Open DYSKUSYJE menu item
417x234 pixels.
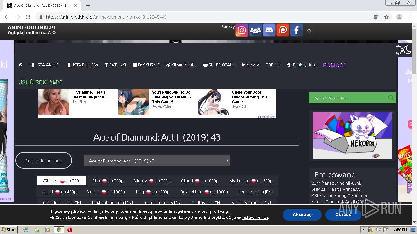pyautogui.click(x=146, y=65)
